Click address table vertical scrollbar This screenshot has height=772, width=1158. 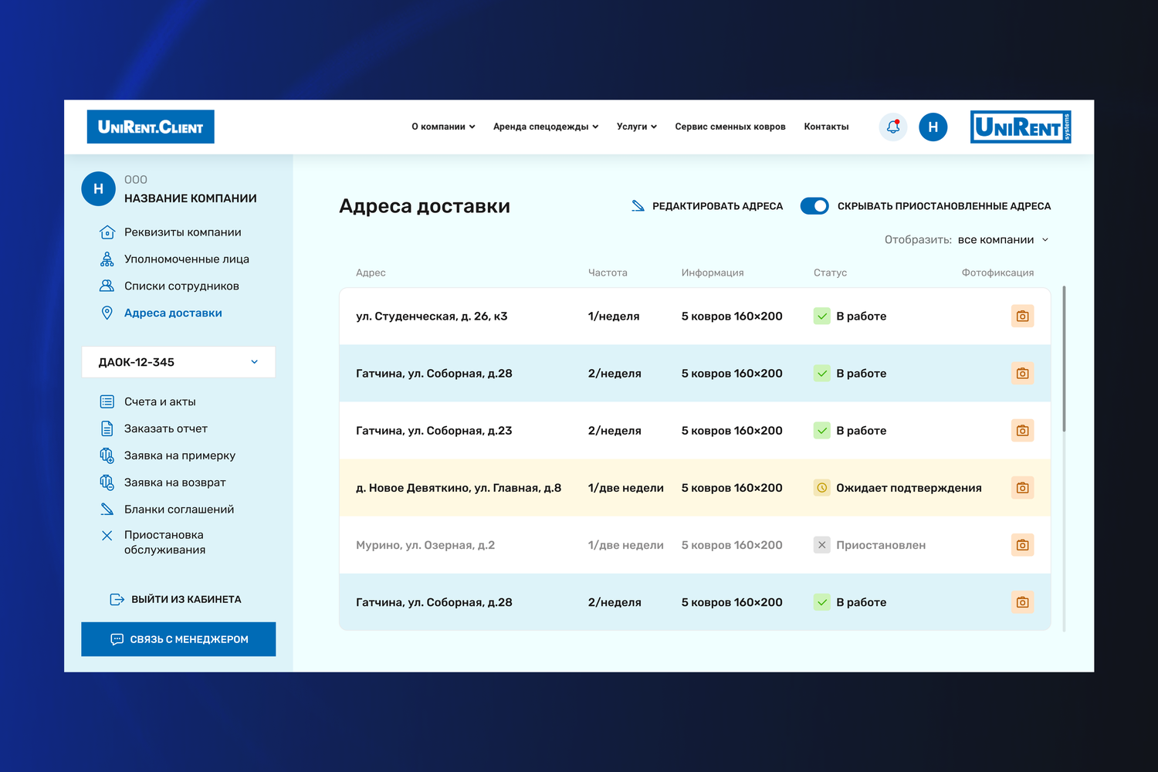coord(1064,359)
